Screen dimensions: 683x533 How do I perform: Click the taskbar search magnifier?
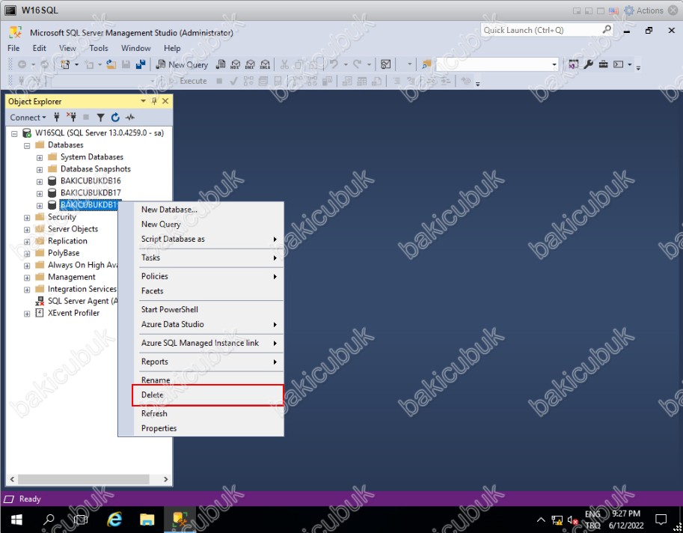click(x=49, y=520)
